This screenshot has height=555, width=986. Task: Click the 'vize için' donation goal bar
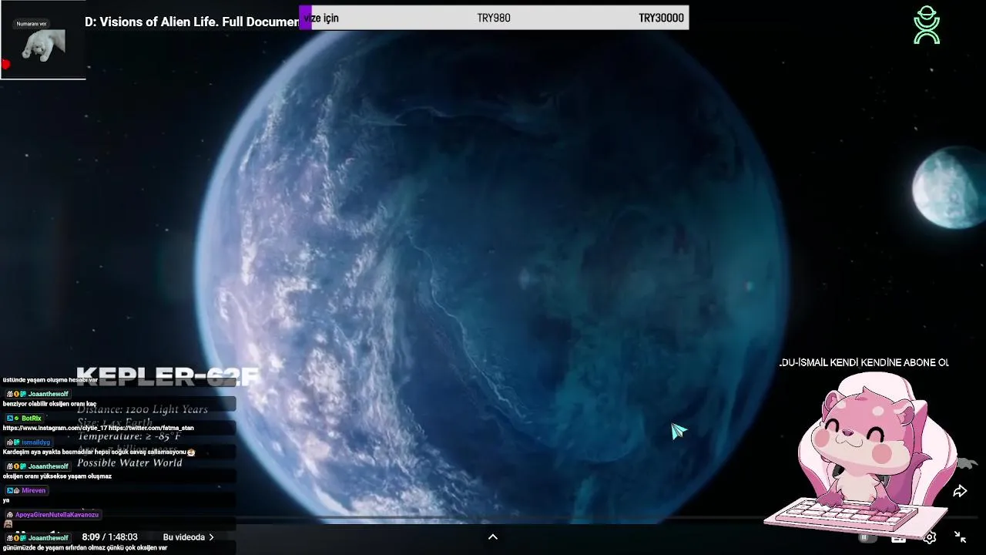pos(494,18)
